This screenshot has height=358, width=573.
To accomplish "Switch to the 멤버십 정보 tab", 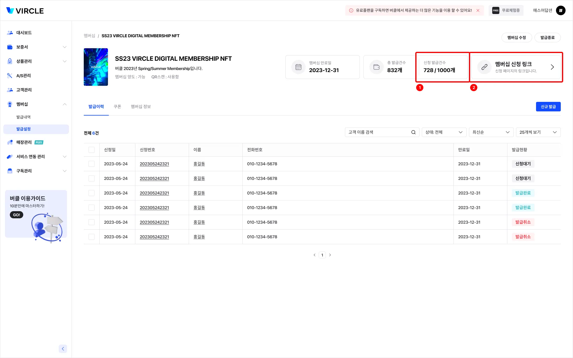I will click(x=141, y=107).
